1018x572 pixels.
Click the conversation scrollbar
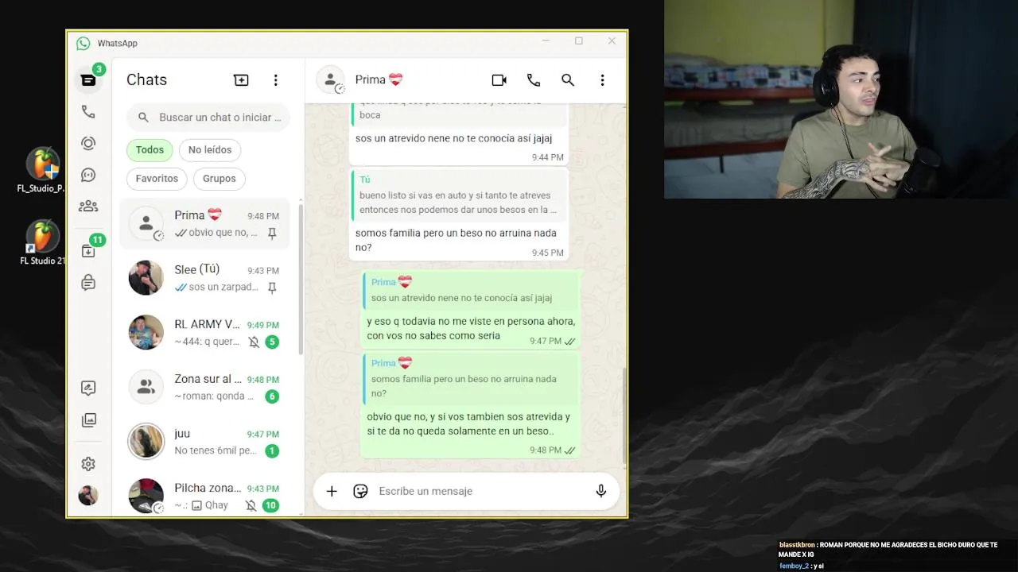[x=624, y=417]
